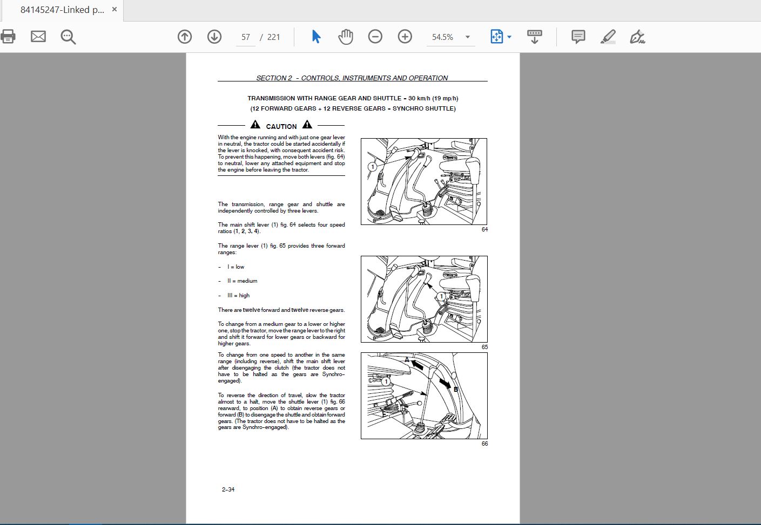
Task: Click the section 2 header line
Action: point(352,78)
